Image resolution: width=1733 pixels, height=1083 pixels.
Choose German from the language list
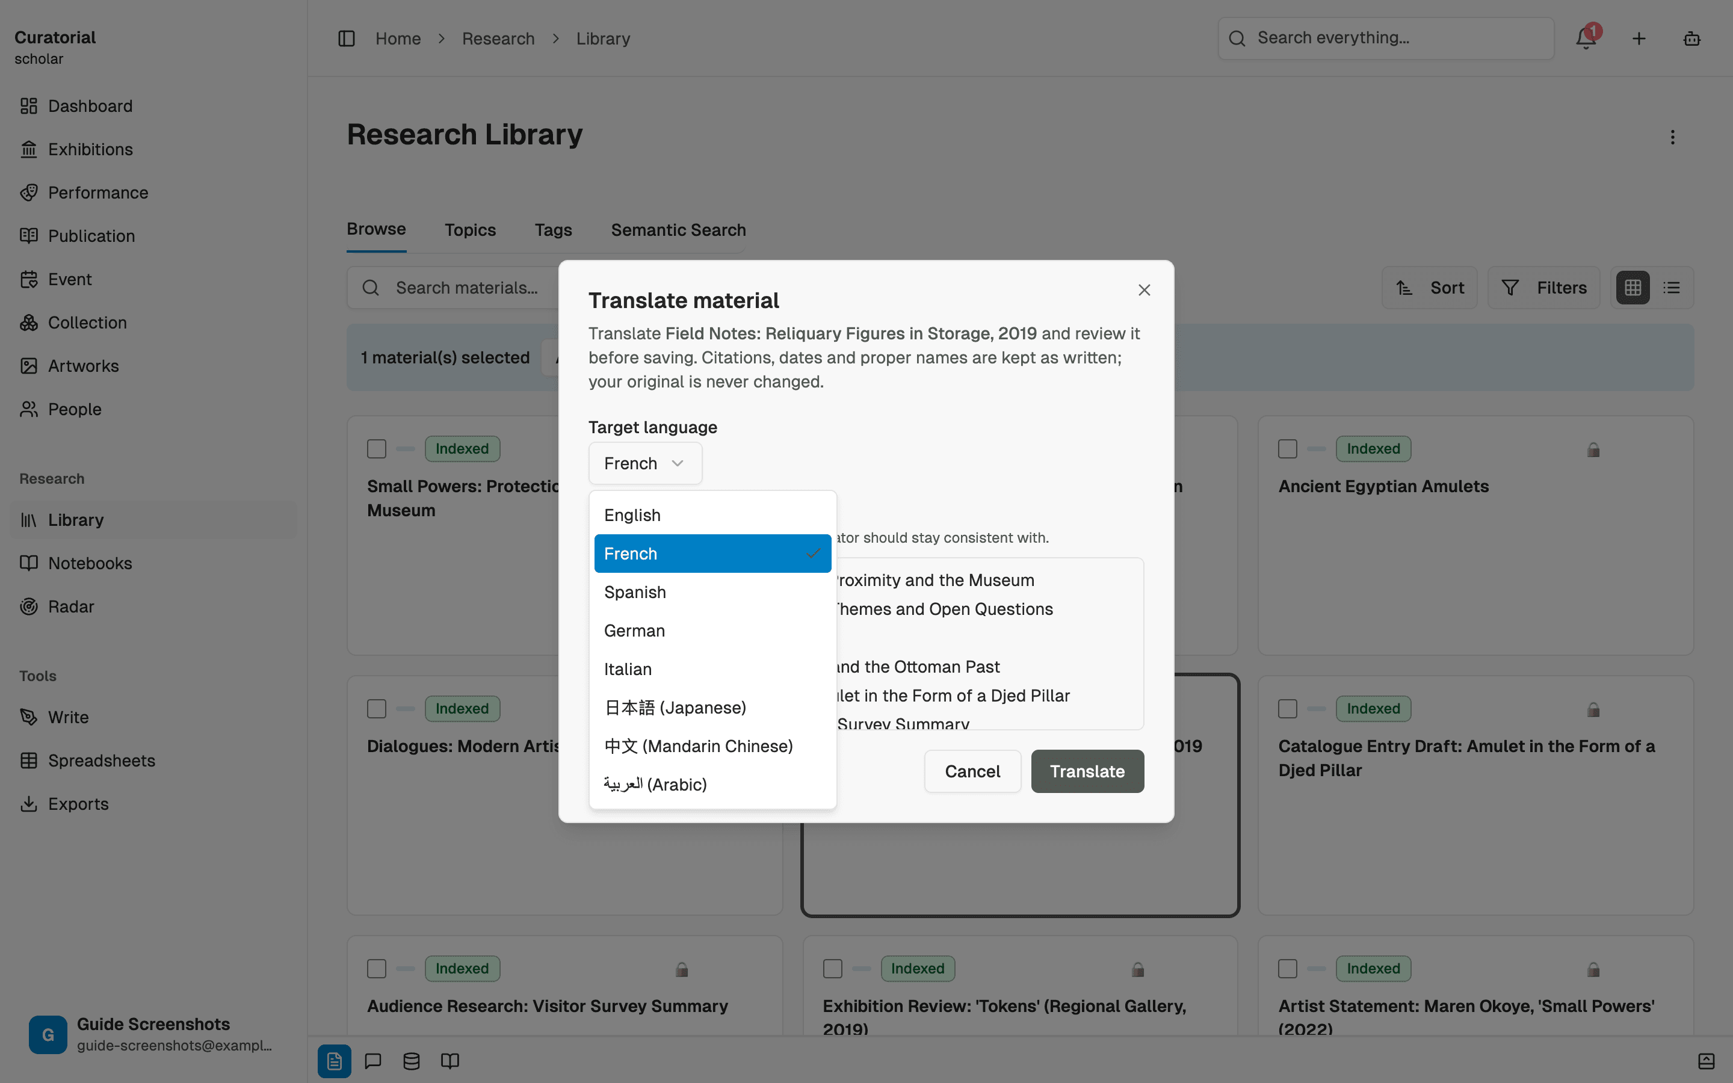coord(712,631)
